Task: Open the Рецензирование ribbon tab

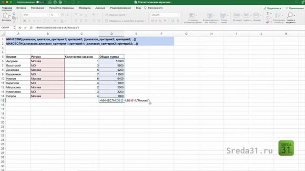Action: [121, 8]
